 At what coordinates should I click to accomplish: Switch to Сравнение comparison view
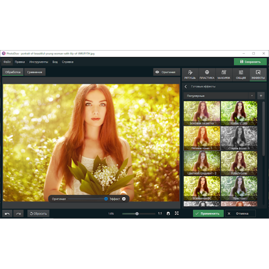(x=35, y=72)
